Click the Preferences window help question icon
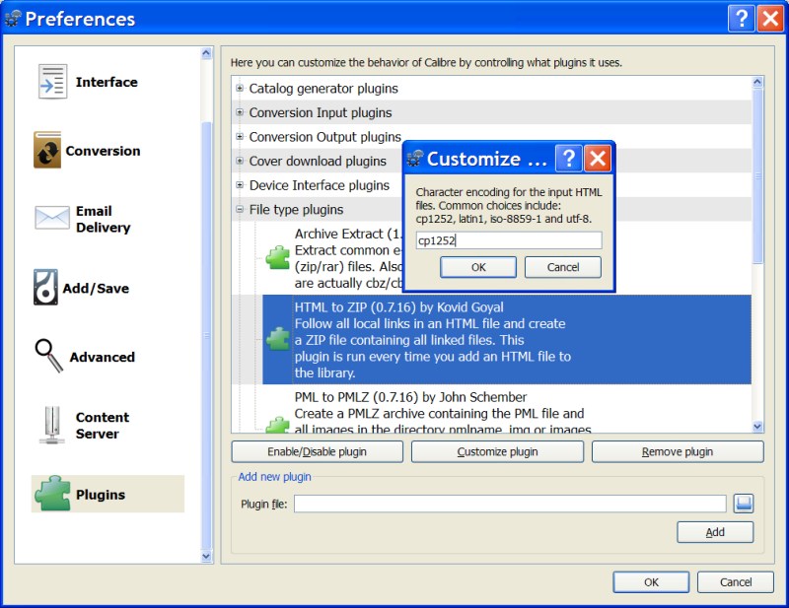 click(742, 18)
